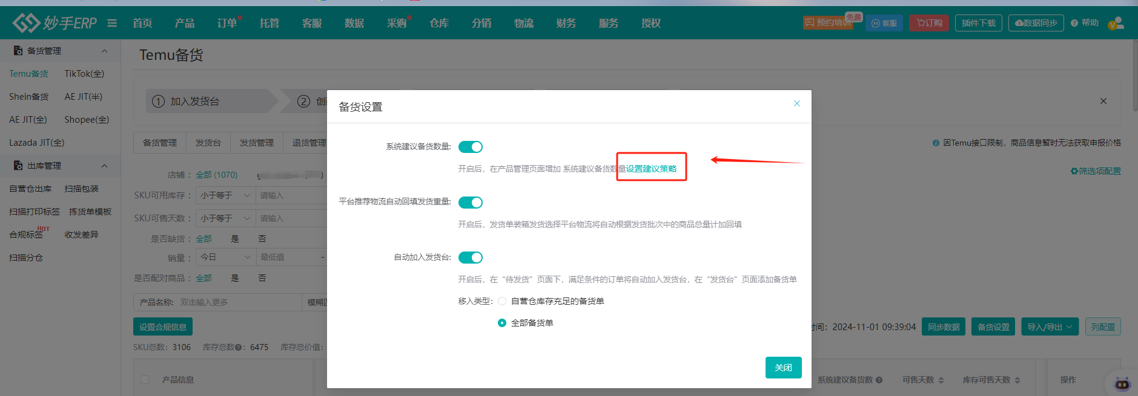
Task: Toggle 平台推荐物流自动回填发货重量 switch
Action: [471, 203]
